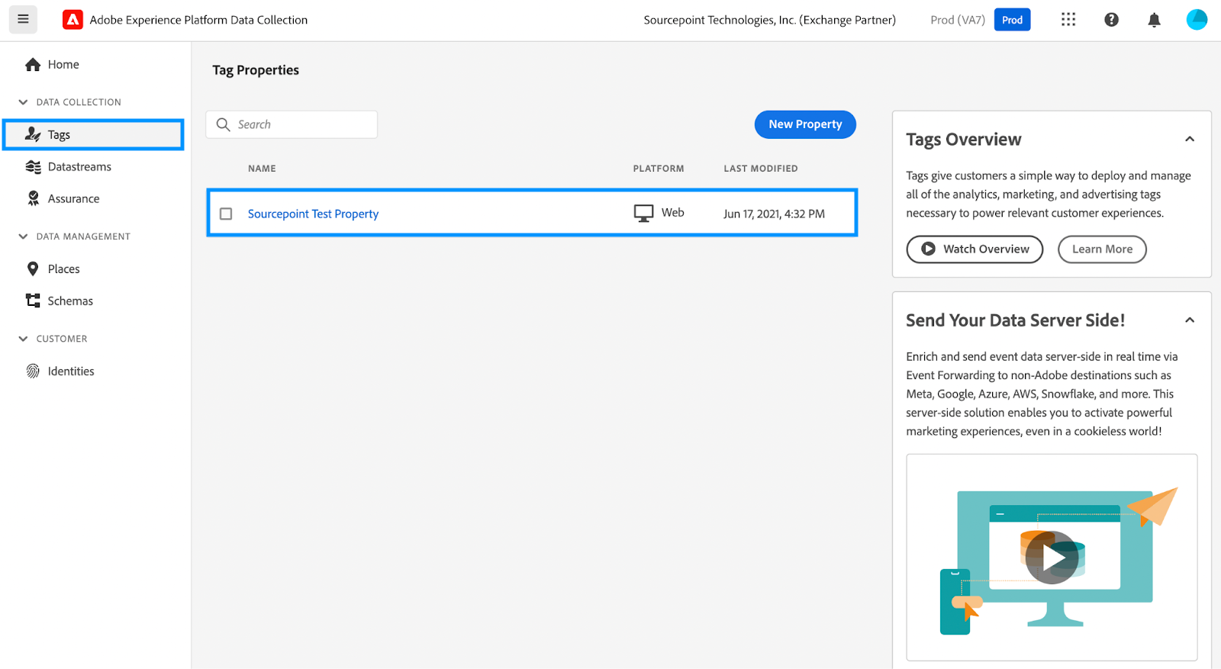Play the server side video
The width and height of the screenshot is (1221, 669).
[x=1052, y=558]
